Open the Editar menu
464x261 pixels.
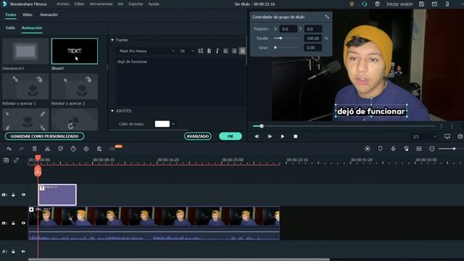click(x=79, y=4)
